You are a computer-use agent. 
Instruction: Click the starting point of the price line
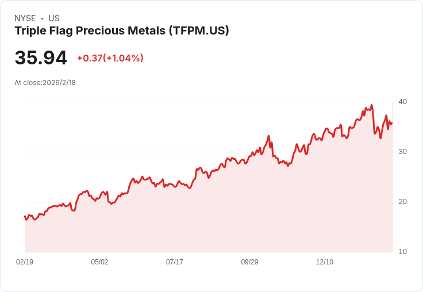25,217
